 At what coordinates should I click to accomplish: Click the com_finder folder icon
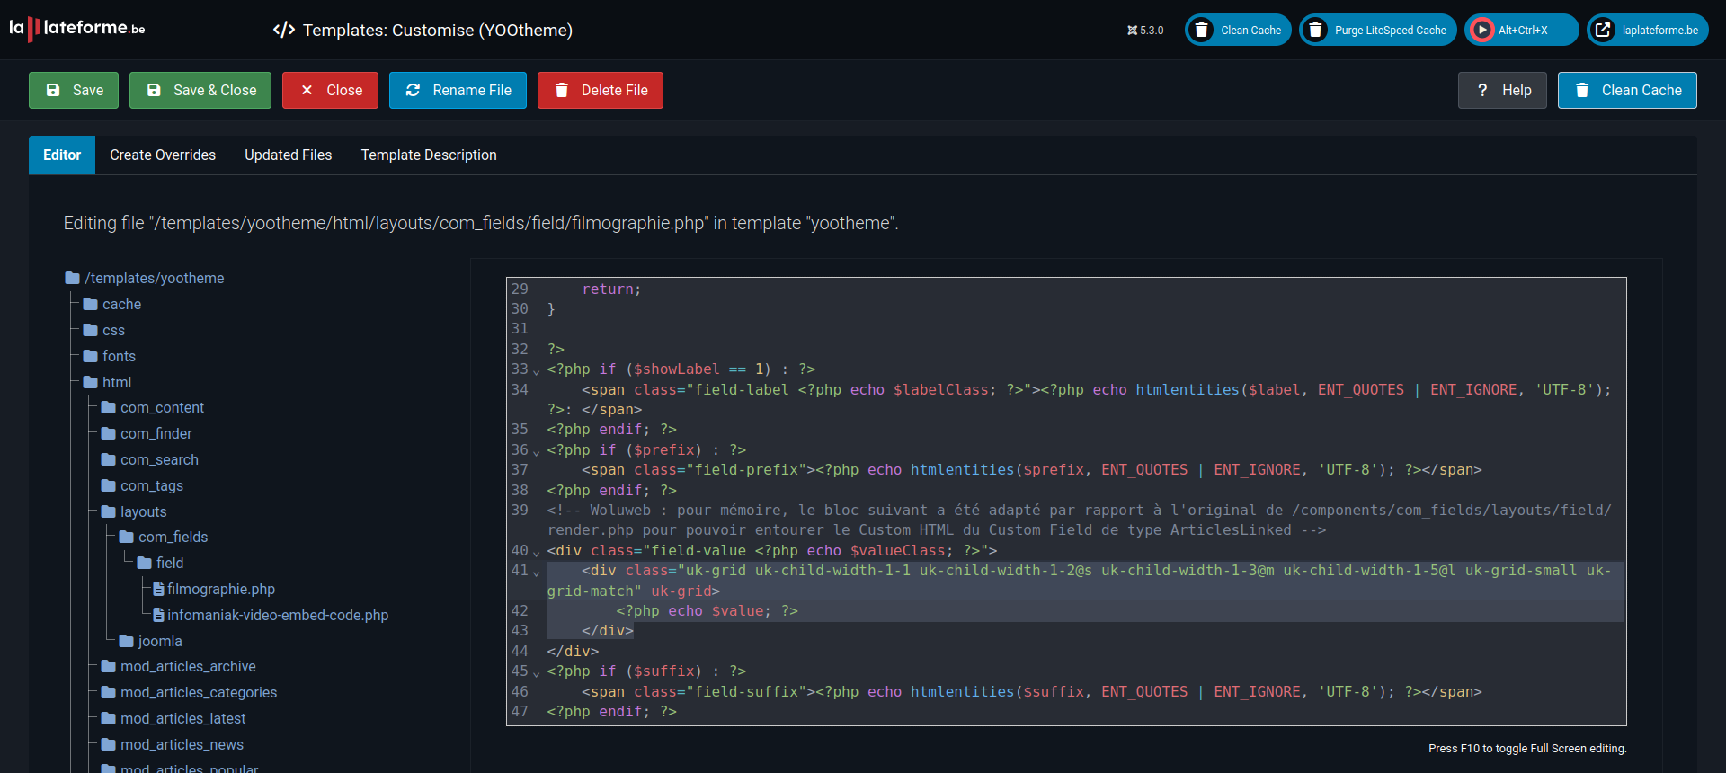click(x=109, y=433)
